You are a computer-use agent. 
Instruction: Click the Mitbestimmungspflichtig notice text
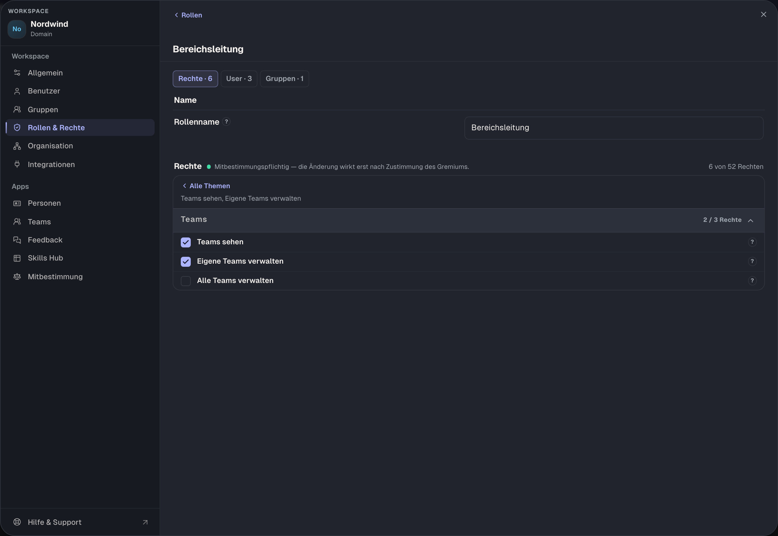[342, 167]
